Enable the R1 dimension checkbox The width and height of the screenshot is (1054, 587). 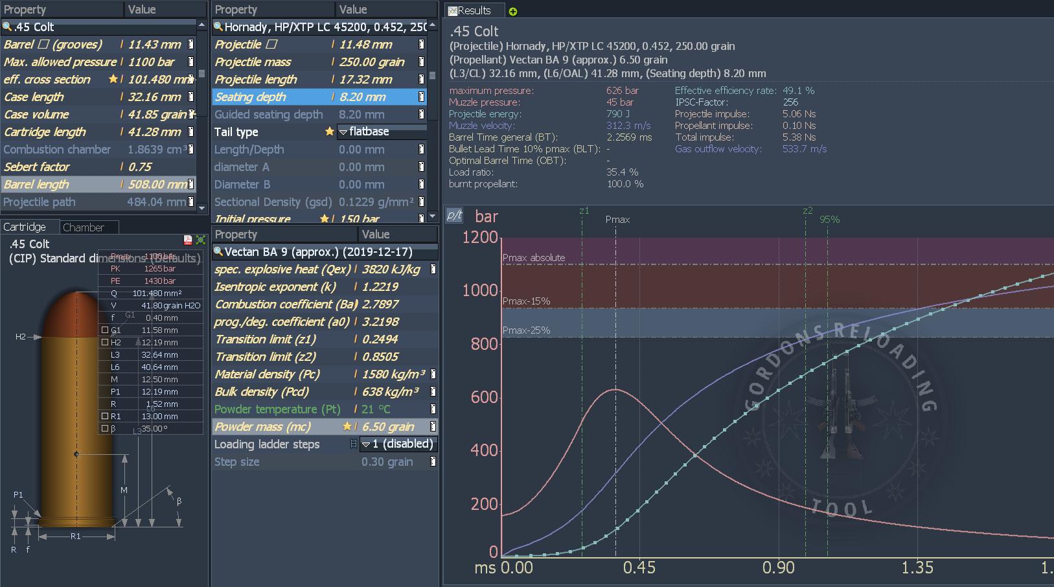pyautogui.click(x=105, y=416)
